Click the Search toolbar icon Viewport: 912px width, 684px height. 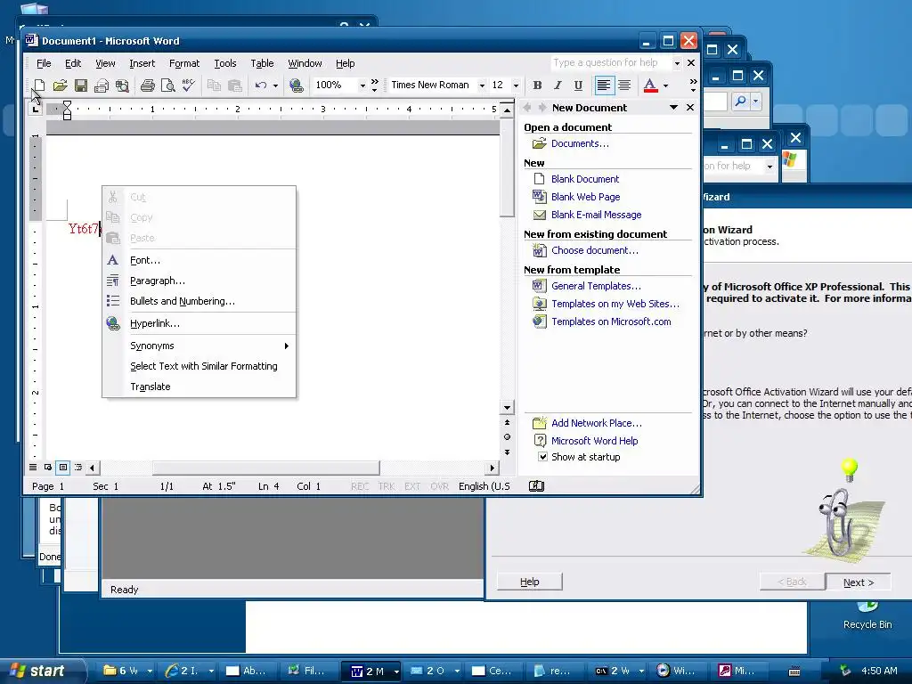click(122, 85)
